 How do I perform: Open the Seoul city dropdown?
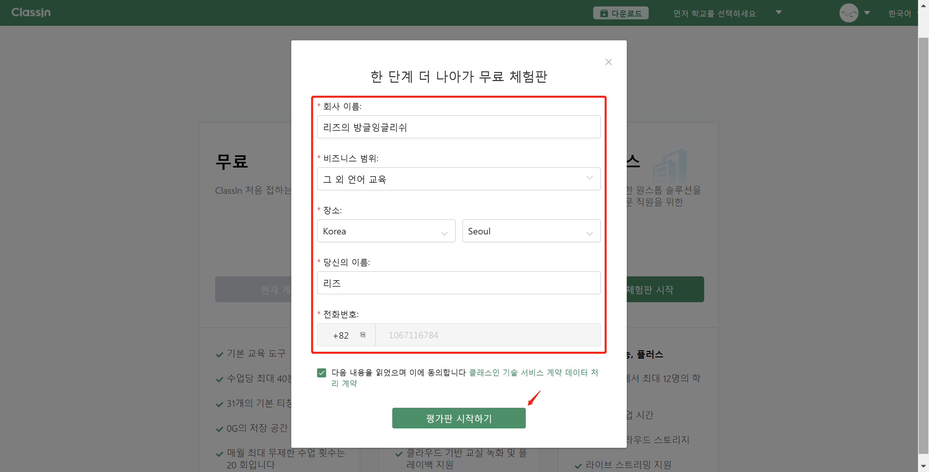pyautogui.click(x=531, y=231)
